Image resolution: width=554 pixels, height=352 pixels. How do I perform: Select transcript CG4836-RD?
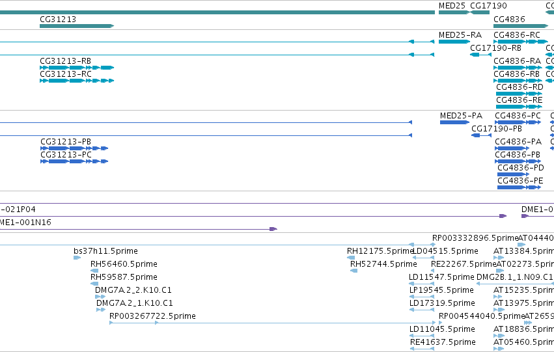coord(519,94)
